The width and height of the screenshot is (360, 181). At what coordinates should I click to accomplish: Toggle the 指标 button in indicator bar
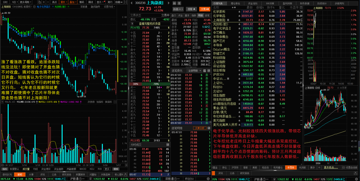pyautogui.click(x=5, y=169)
